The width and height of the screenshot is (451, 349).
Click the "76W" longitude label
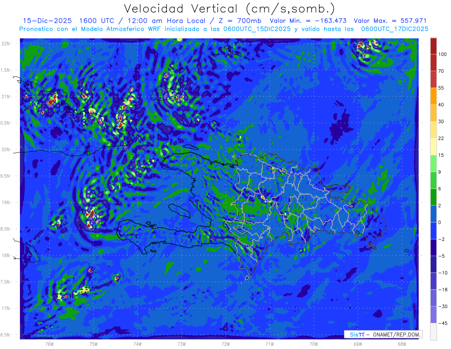pyautogui.click(x=49, y=344)
